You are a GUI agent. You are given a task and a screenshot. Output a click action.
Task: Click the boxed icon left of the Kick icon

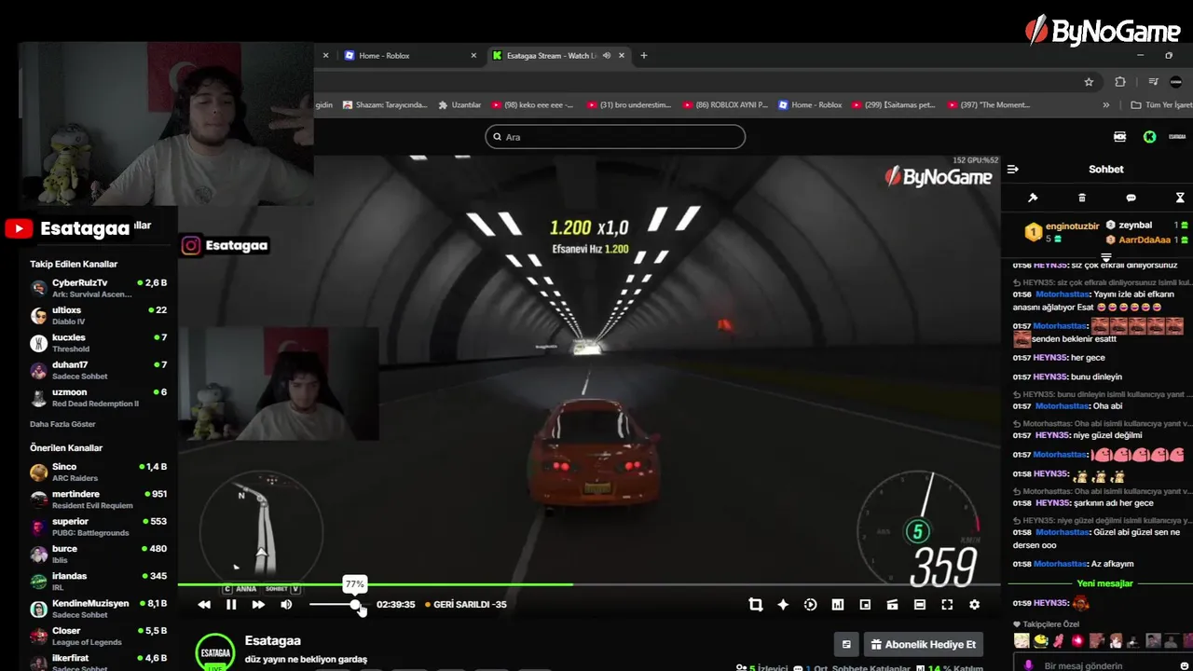pos(1120,137)
